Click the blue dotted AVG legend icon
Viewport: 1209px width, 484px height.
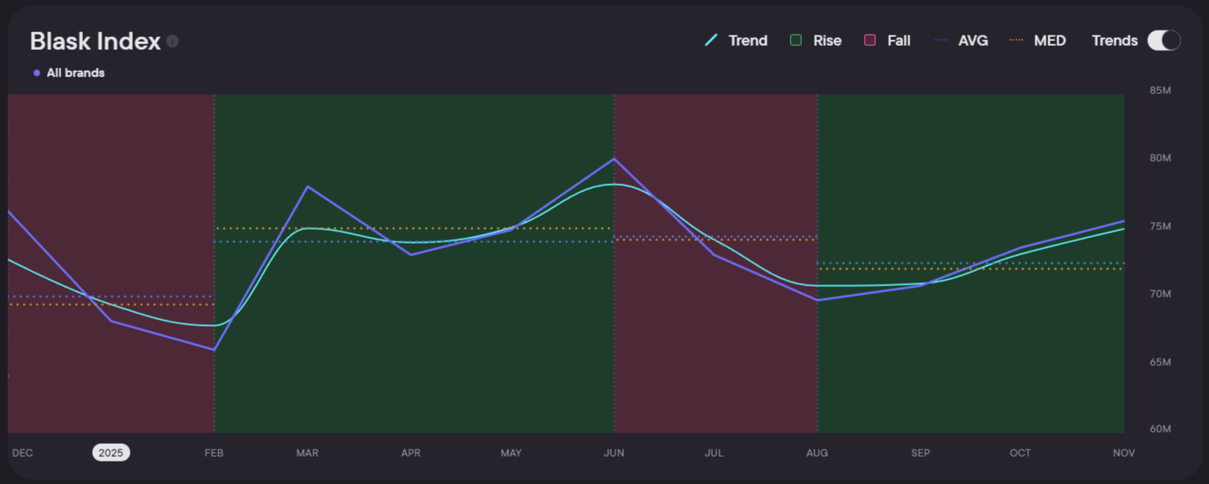tap(942, 40)
